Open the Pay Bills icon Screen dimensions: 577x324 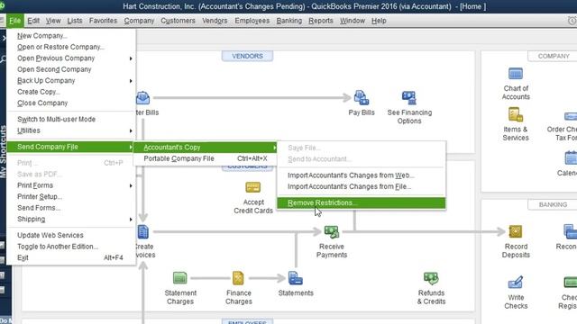point(362,98)
